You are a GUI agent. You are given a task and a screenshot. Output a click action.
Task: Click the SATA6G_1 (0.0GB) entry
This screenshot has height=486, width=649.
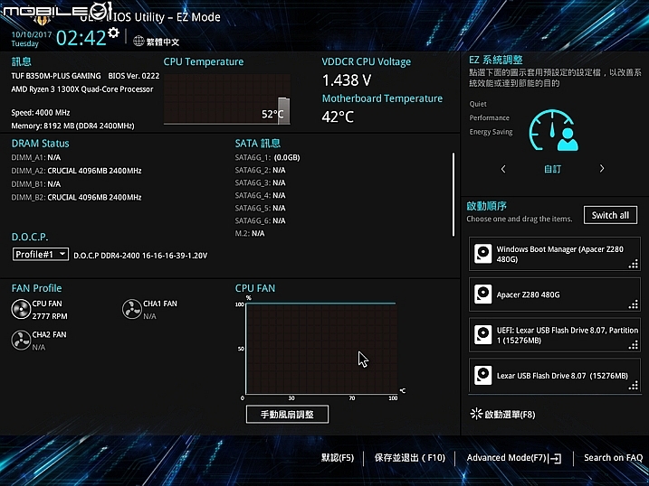coord(267,157)
